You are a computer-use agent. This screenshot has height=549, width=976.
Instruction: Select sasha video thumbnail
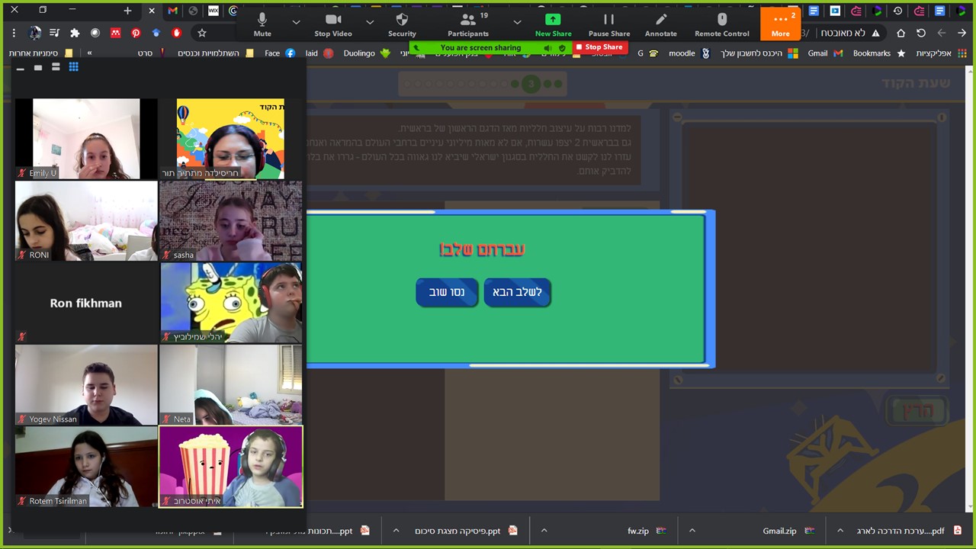pyautogui.click(x=231, y=220)
